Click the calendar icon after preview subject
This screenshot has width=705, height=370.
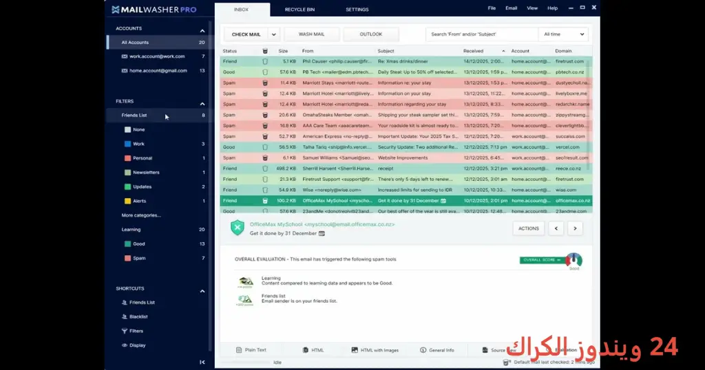[322, 234]
